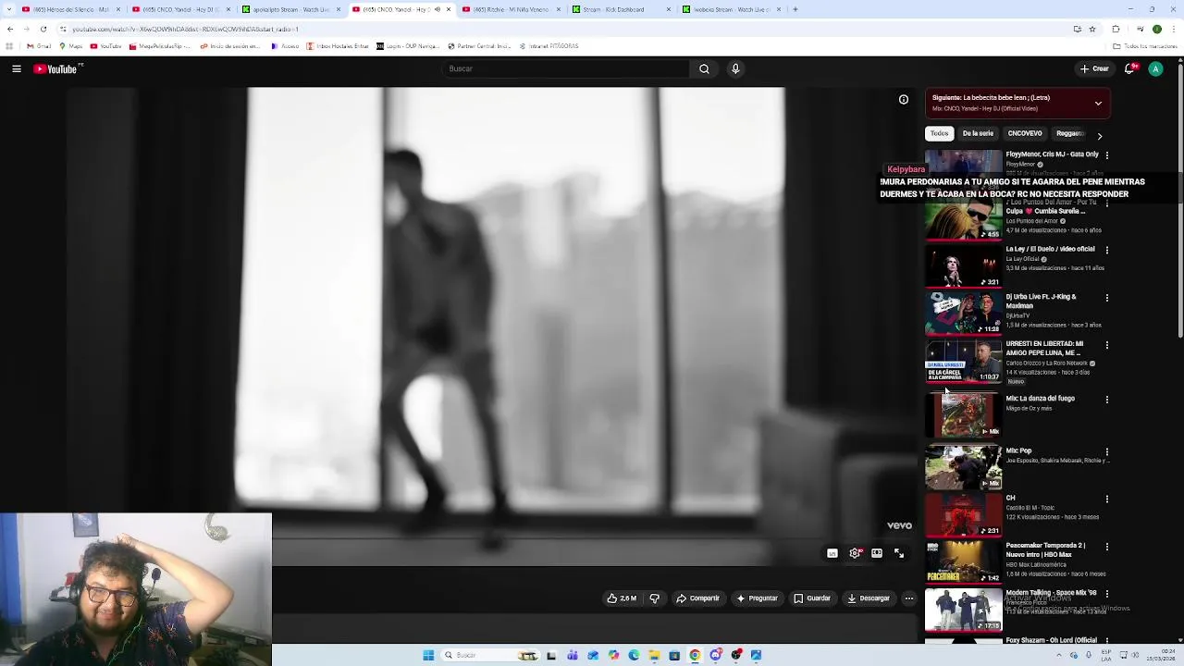Show hidden system tray icons

click(x=1060, y=655)
